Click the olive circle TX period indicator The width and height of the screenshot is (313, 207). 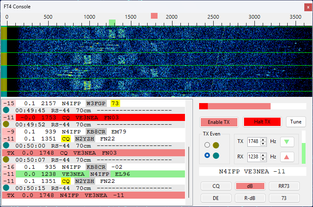click(215, 145)
